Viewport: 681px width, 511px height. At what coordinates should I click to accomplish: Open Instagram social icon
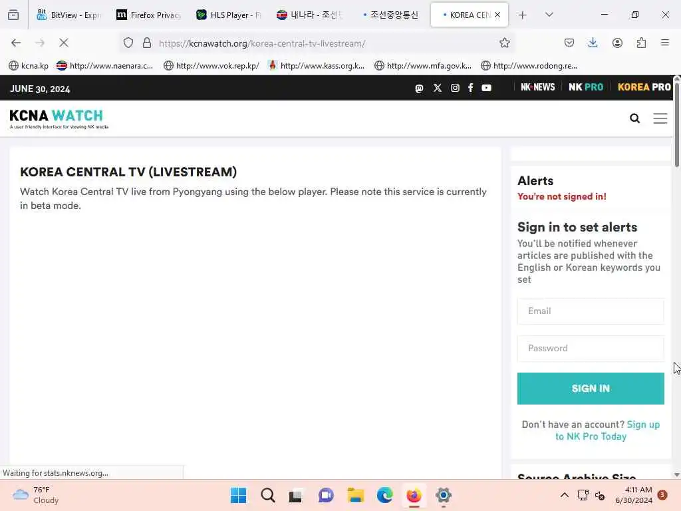tap(455, 88)
